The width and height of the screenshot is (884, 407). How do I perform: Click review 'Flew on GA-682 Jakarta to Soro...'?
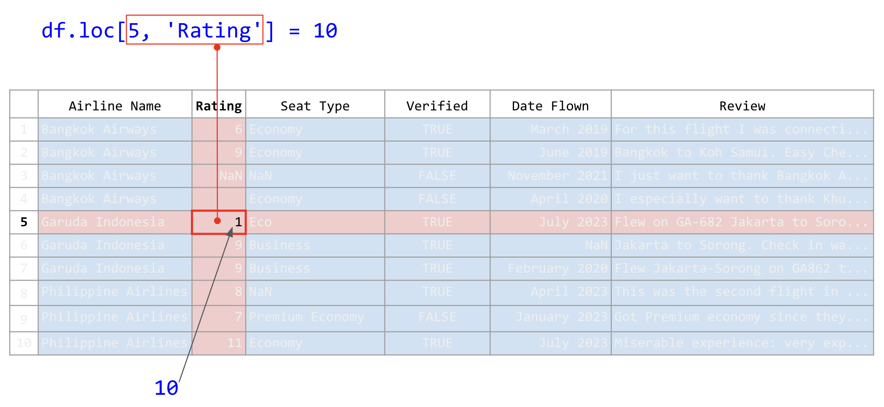742,222
